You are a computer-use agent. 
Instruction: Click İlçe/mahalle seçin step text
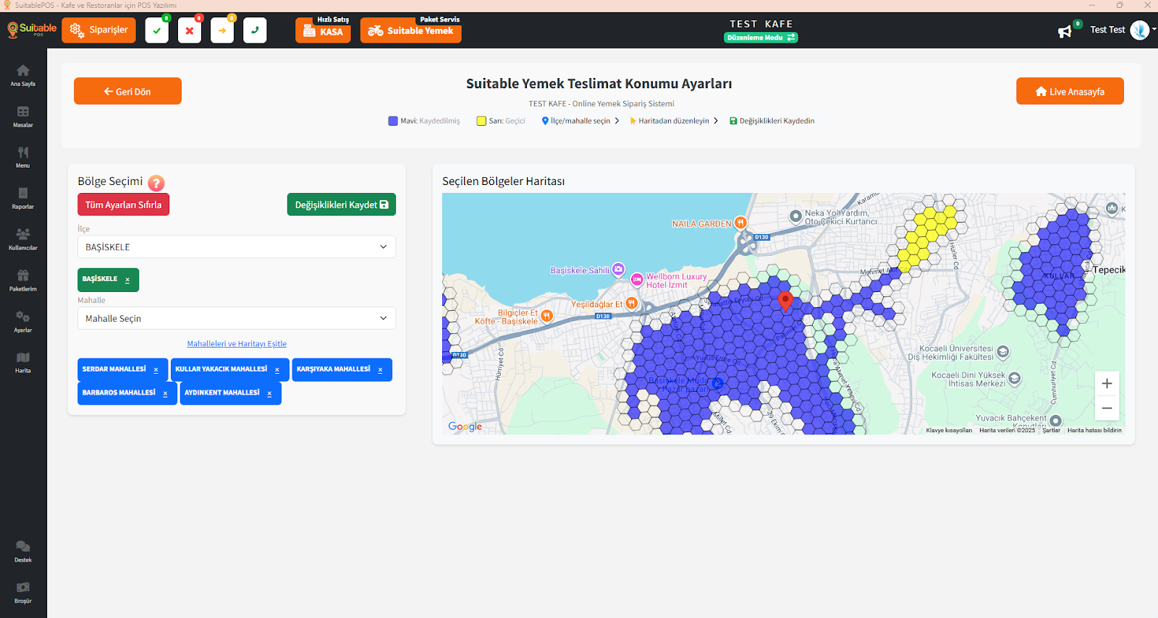coord(580,121)
